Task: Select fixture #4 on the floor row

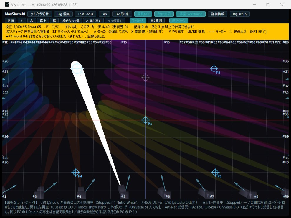Action: 82,192
